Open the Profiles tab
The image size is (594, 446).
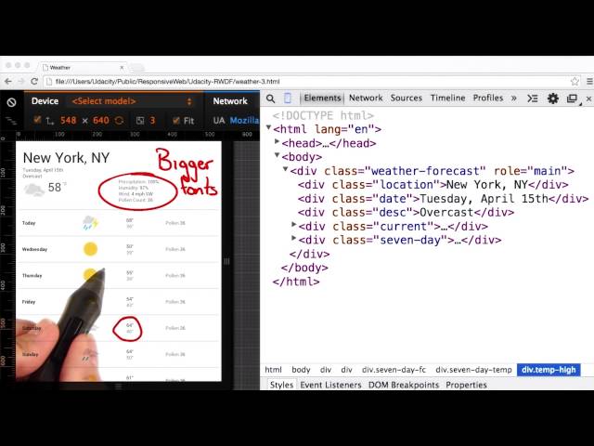tap(488, 98)
